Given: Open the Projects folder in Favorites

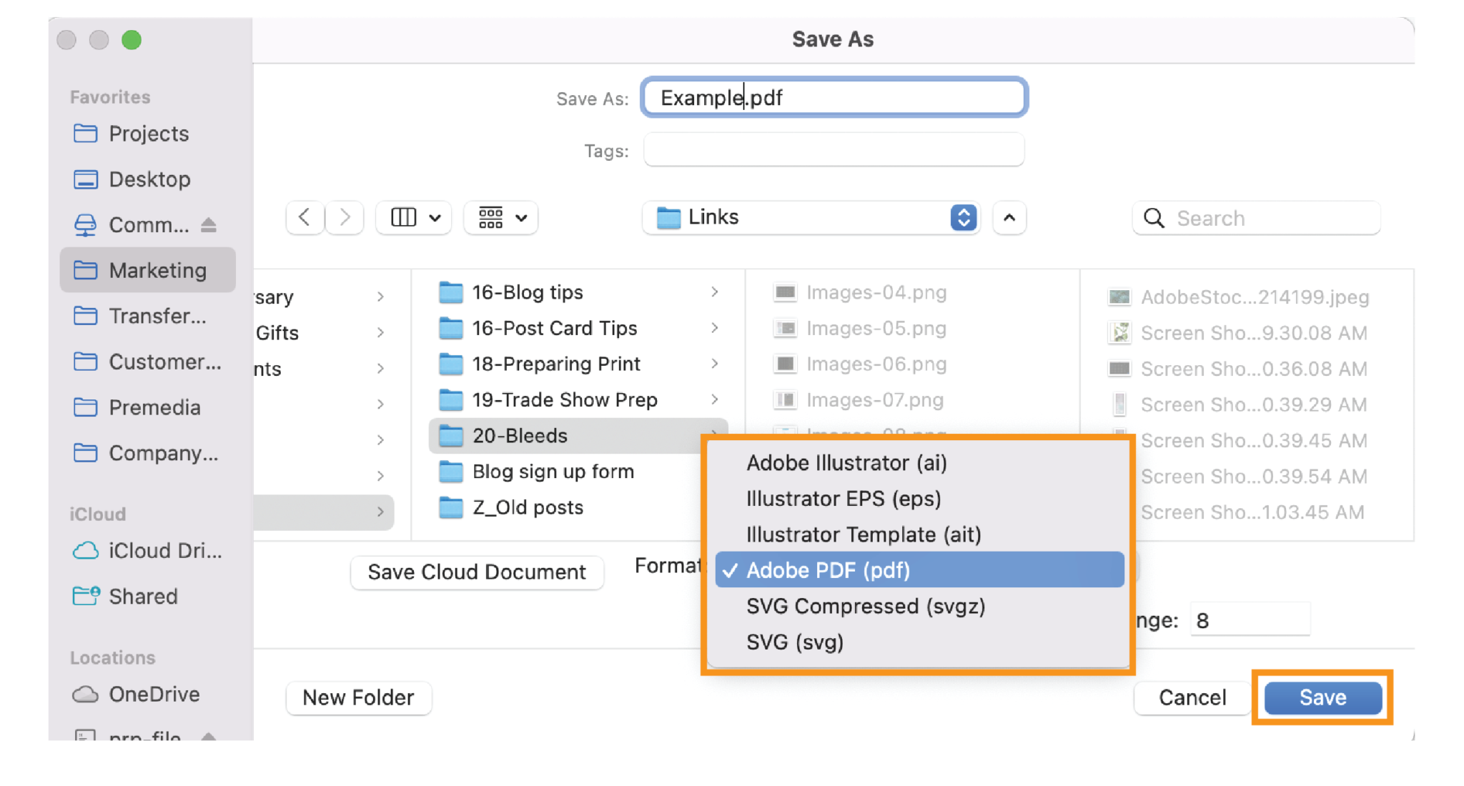Looking at the screenshot, I should tap(148, 134).
